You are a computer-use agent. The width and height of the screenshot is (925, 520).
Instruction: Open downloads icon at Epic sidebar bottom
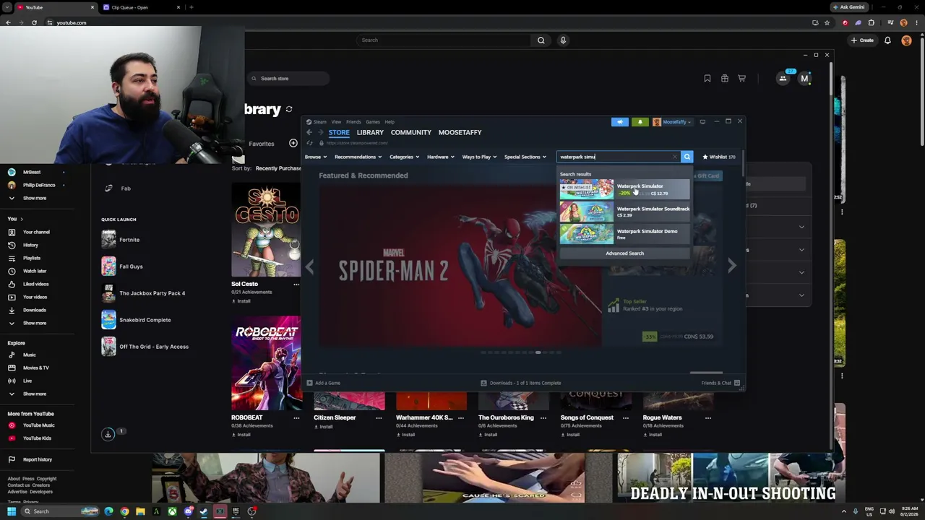(108, 434)
